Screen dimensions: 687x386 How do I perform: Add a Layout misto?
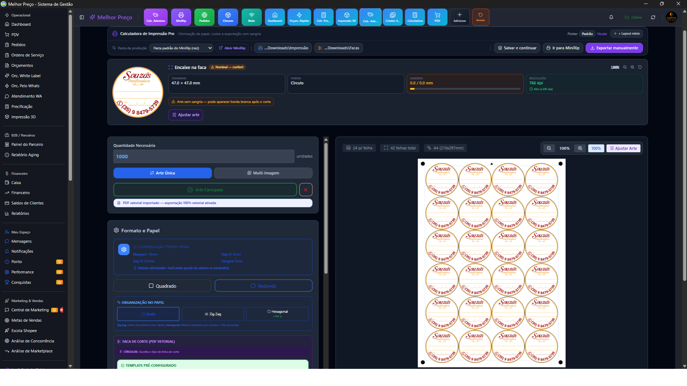click(627, 34)
